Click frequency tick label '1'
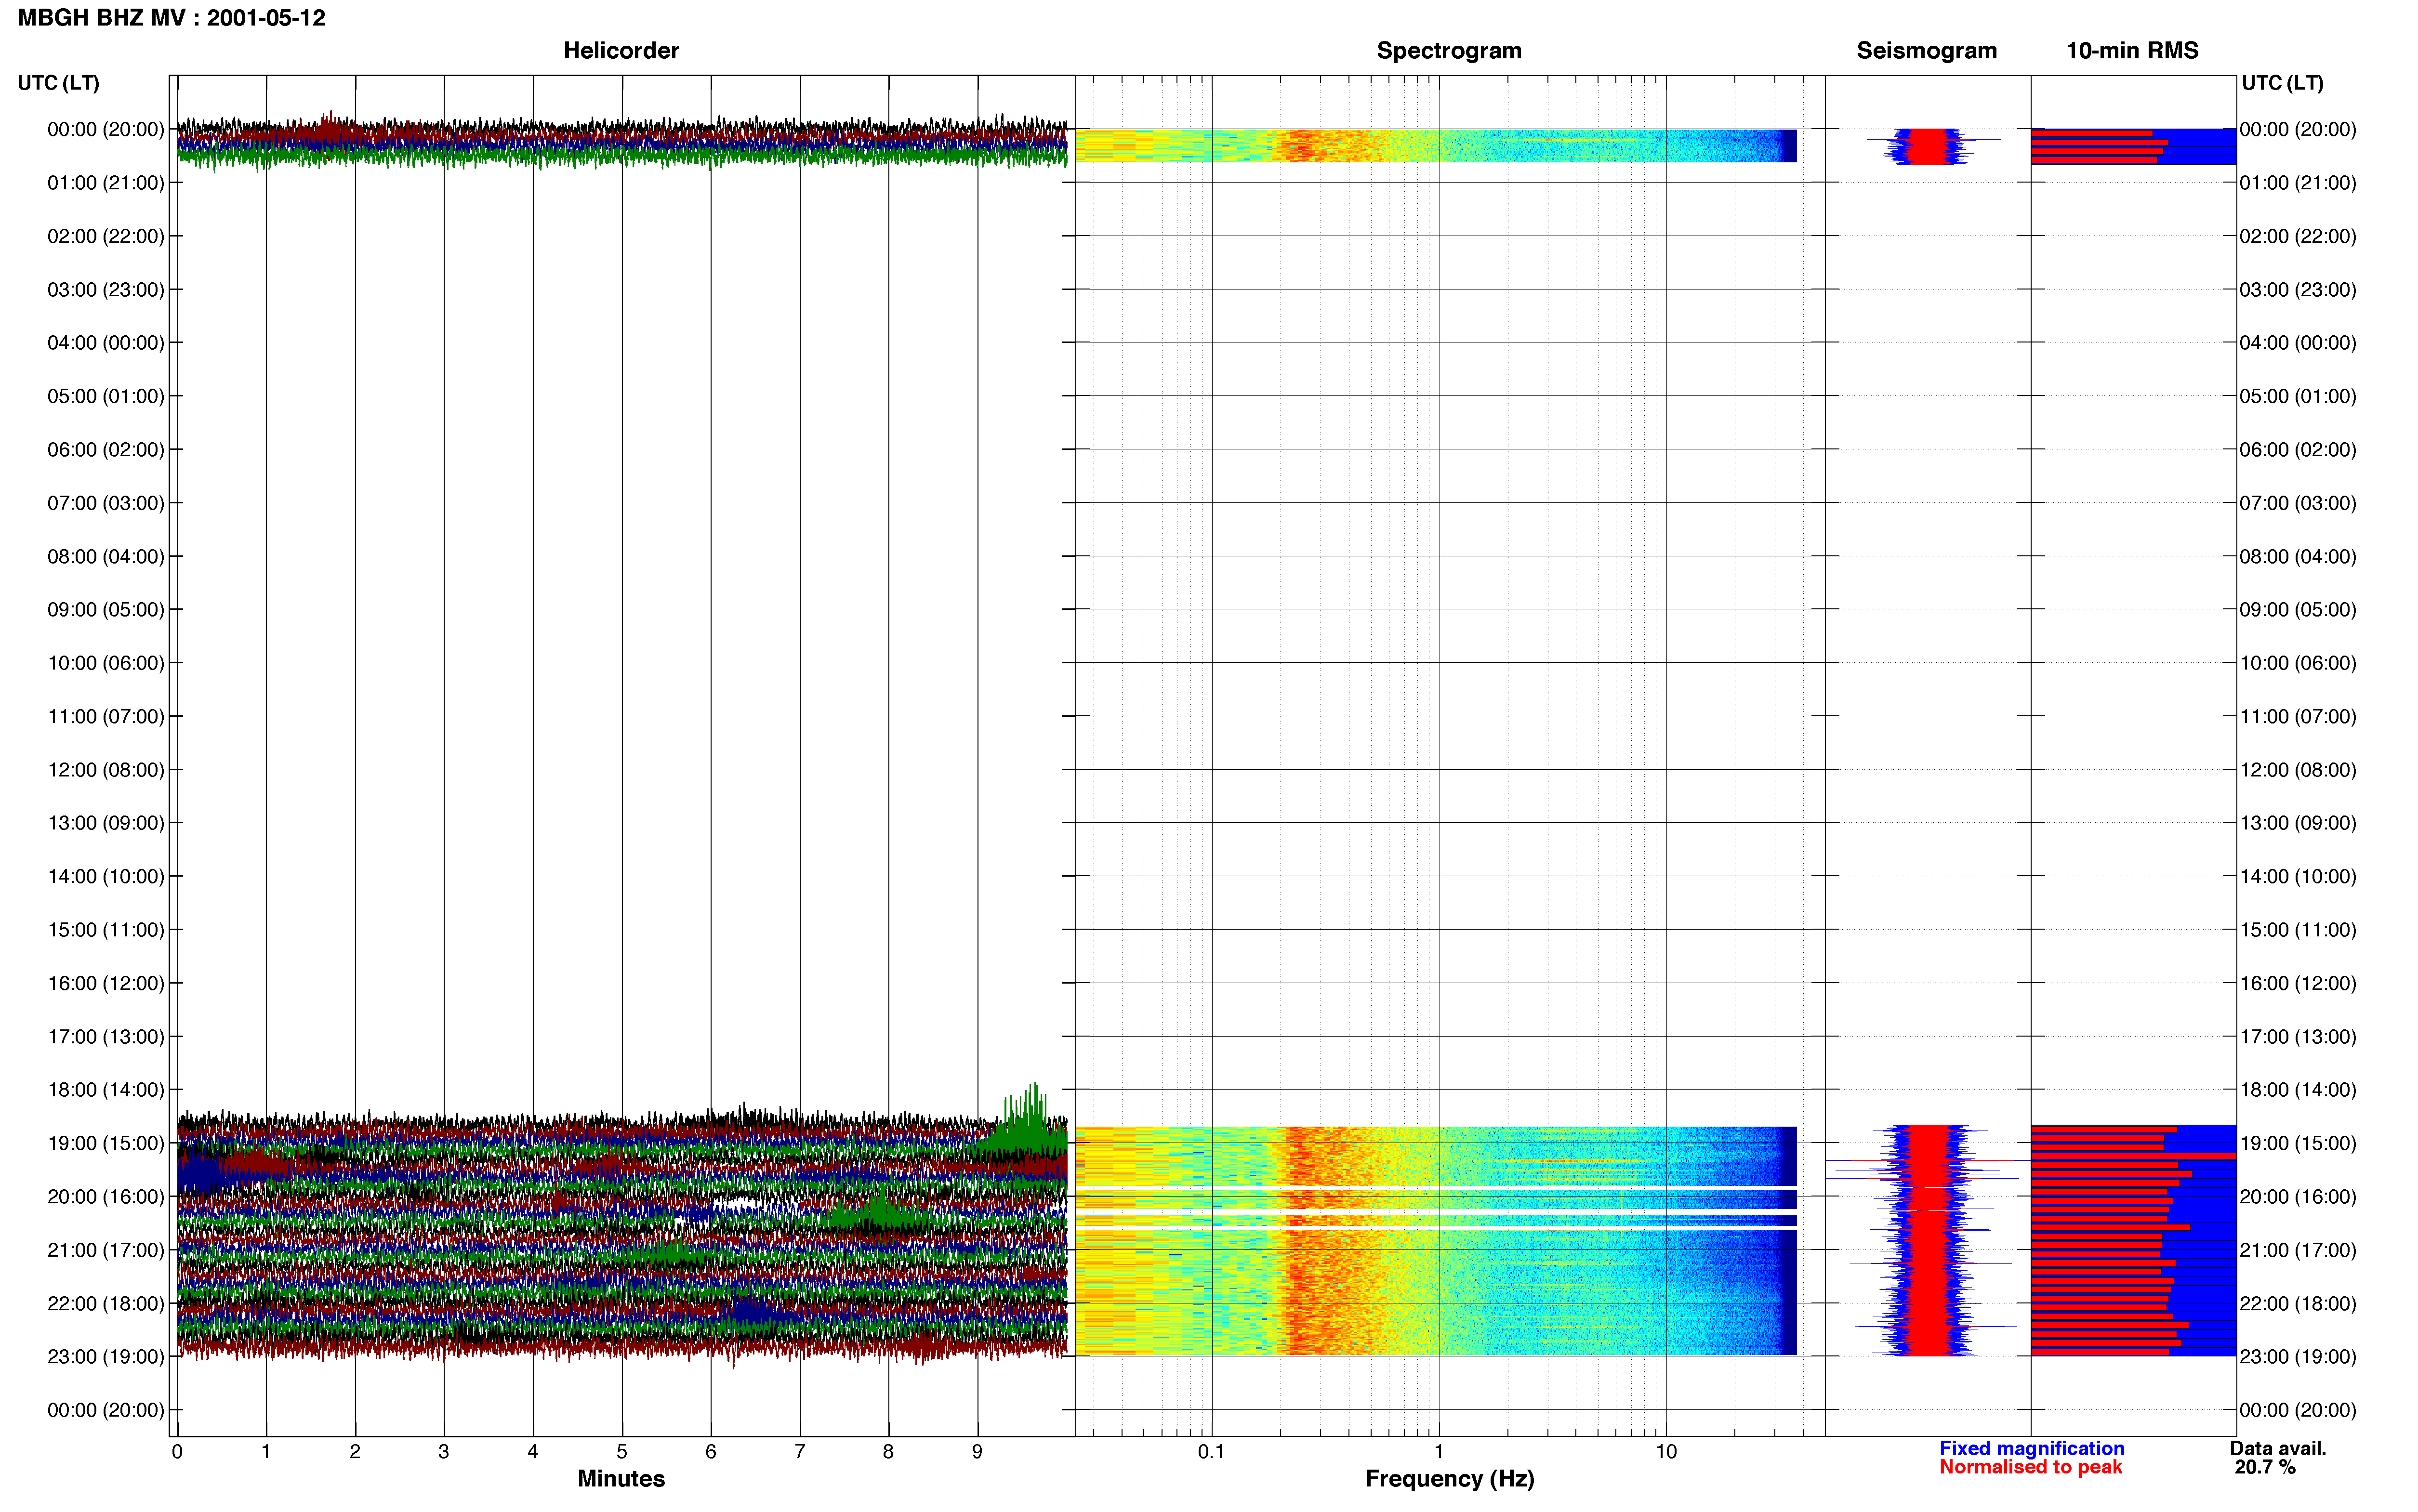This screenshot has width=2418, height=1512. 1439,1452
